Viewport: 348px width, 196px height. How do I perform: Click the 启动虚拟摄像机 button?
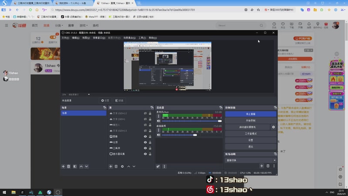248,127
